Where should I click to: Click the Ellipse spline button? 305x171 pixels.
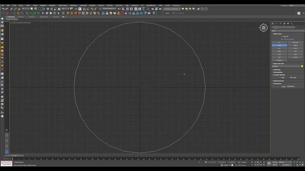coord(295,46)
